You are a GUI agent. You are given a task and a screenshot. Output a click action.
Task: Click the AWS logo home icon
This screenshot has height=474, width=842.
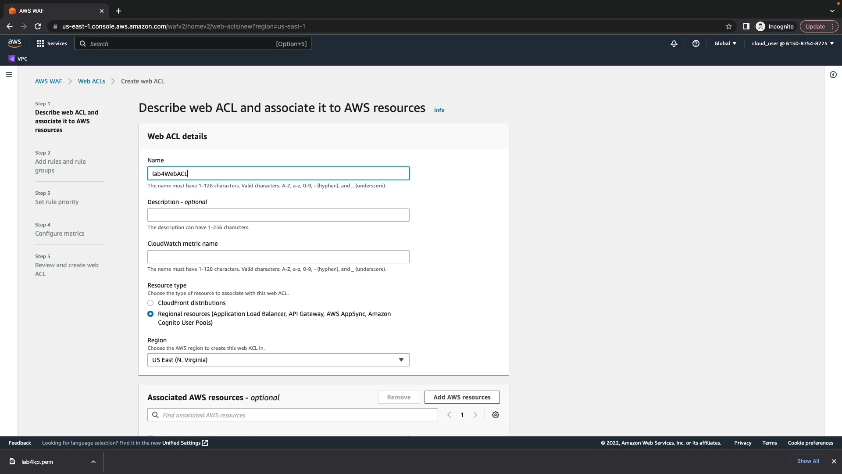tap(14, 43)
